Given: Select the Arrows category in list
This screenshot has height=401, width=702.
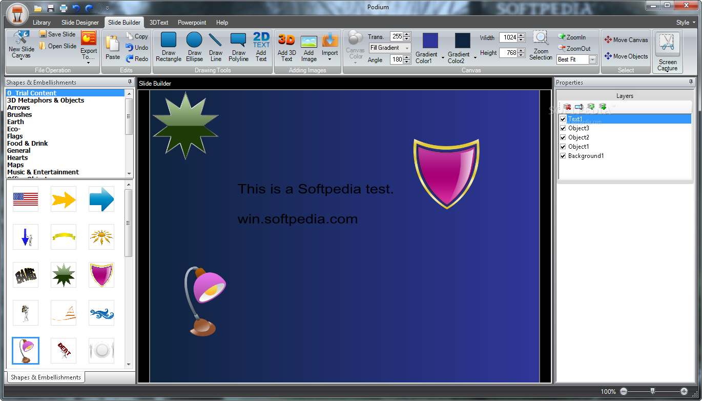Looking at the screenshot, I should point(18,108).
